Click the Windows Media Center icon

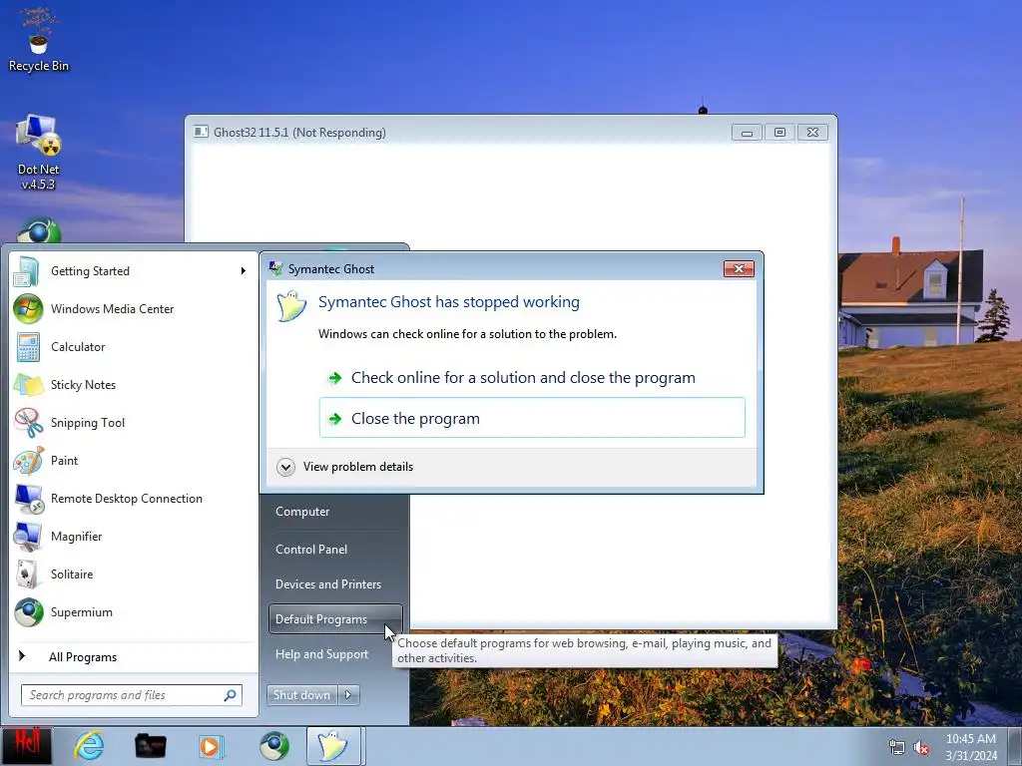(x=28, y=309)
